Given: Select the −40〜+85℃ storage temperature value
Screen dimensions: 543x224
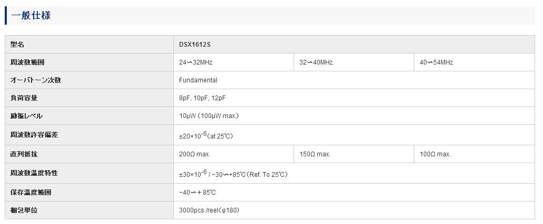Looking at the screenshot, I should 197,193.
